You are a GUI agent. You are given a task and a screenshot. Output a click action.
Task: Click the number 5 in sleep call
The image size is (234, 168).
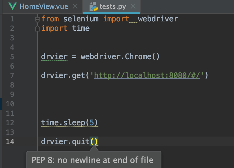click(92, 123)
